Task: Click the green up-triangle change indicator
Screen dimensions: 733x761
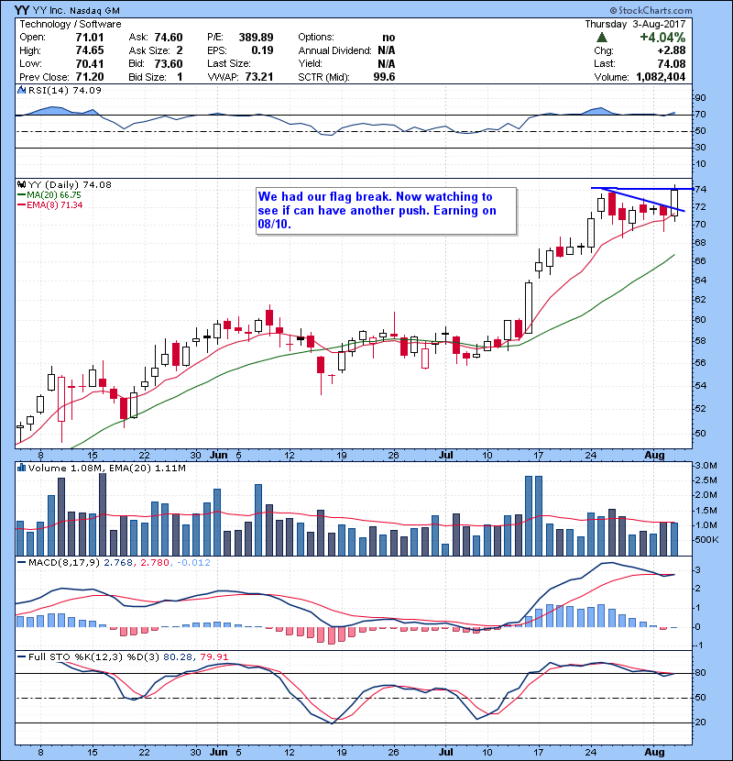Action: click(602, 38)
